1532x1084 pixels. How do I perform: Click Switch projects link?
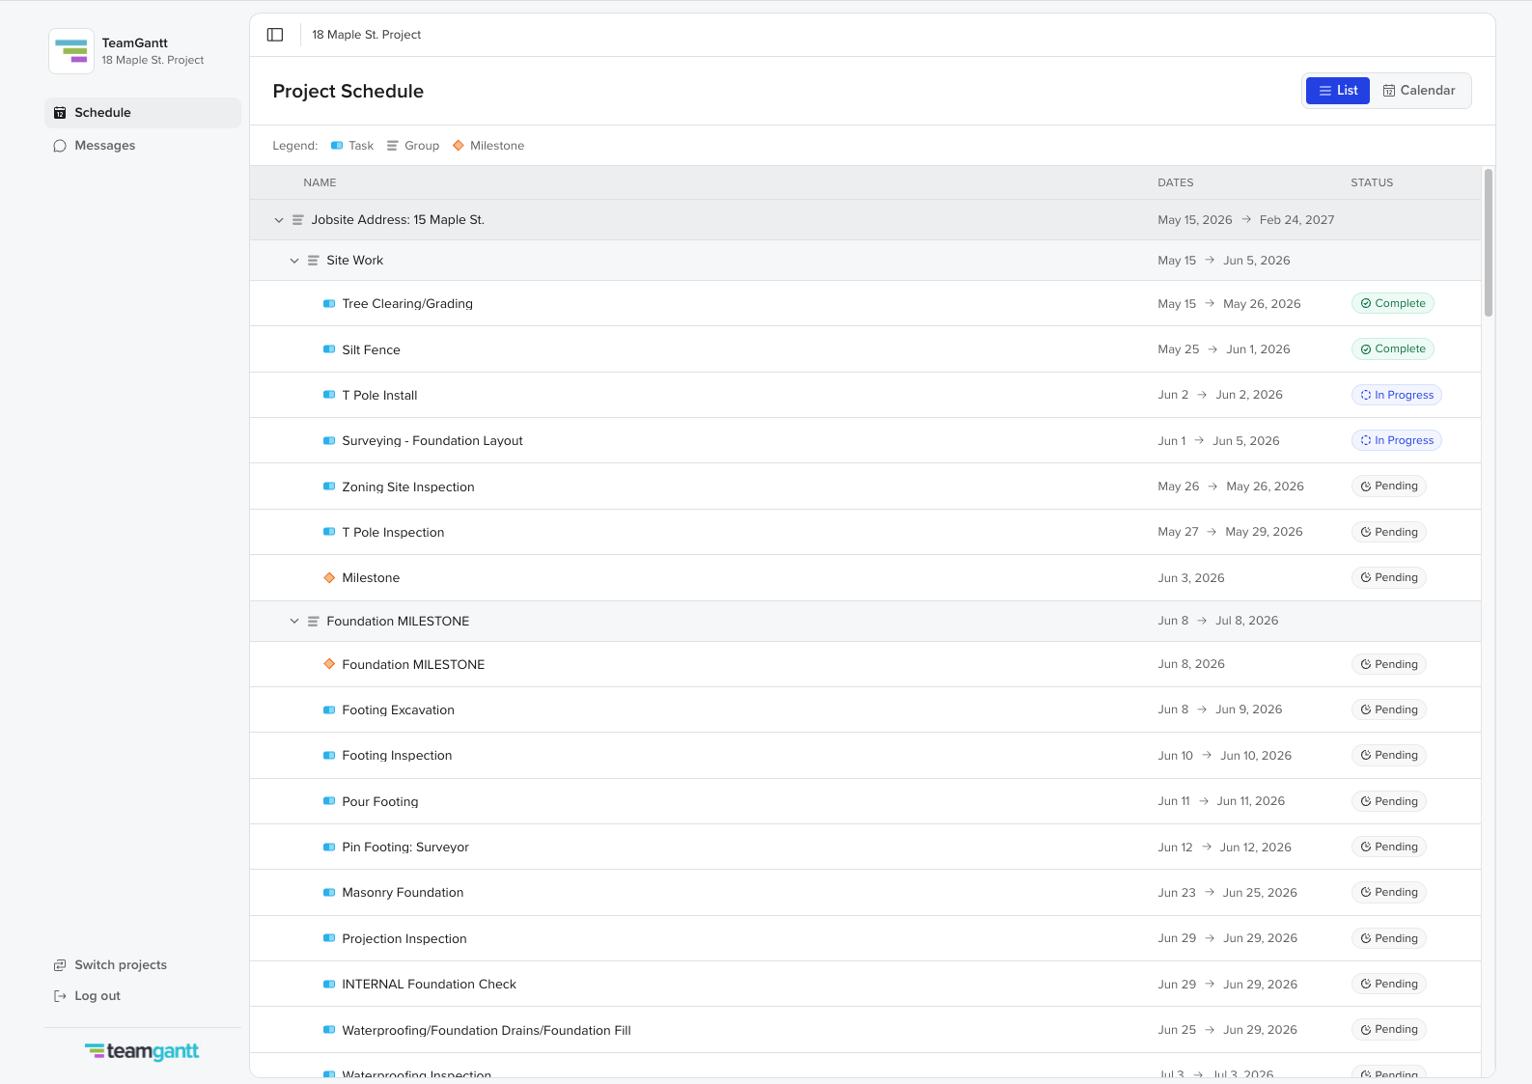point(121,965)
